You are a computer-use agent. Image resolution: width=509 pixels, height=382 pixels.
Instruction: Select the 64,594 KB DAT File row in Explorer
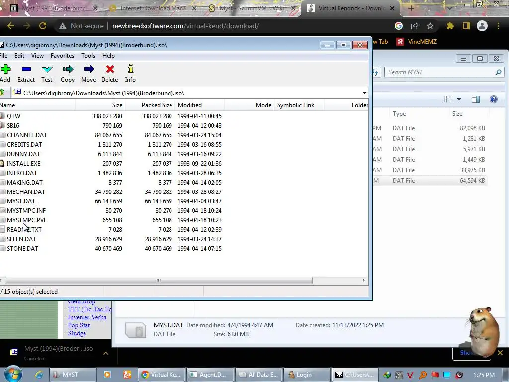(x=430, y=180)
